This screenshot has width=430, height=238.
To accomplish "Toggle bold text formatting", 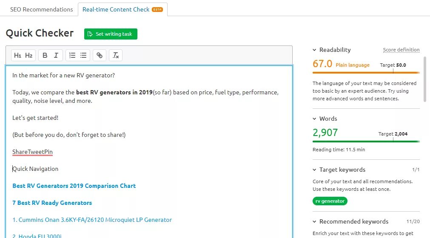I will 45,55.
